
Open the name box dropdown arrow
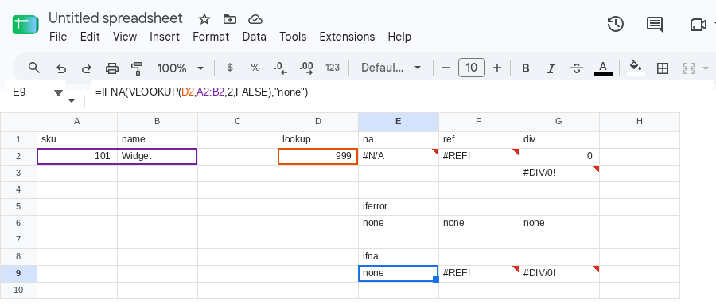[58, 93]
